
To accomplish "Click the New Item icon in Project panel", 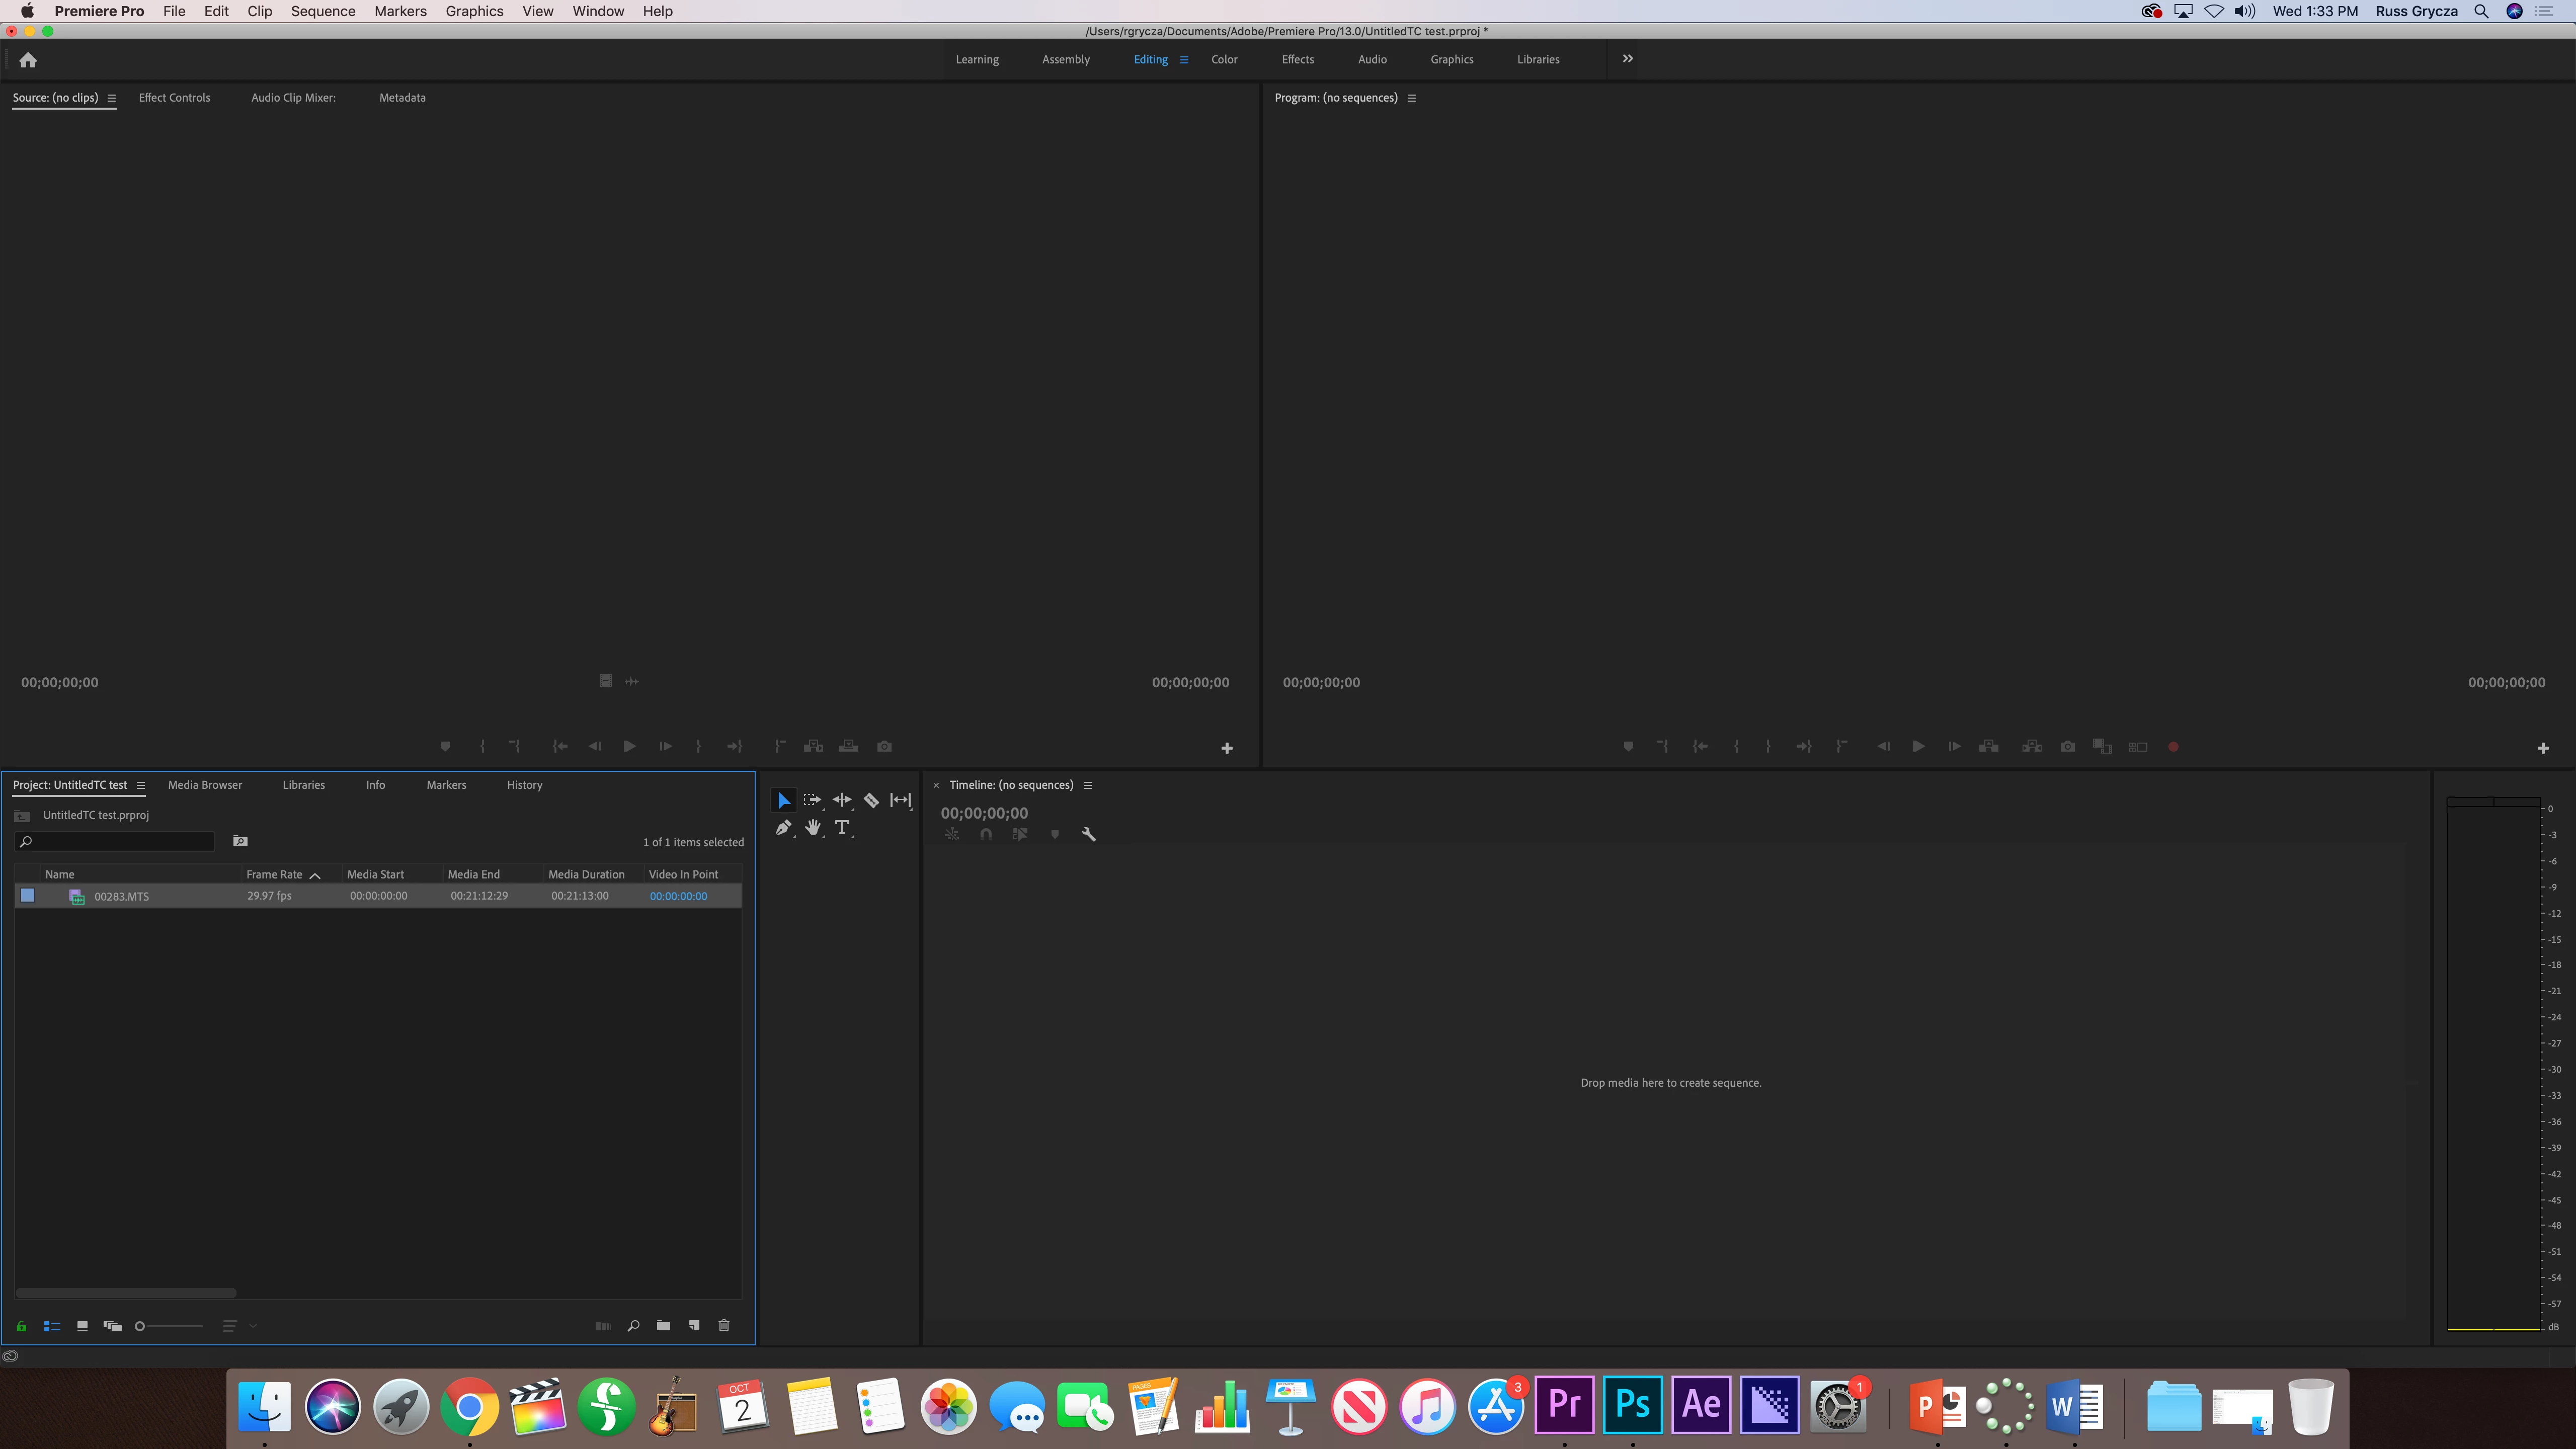I will pos(694,1326).
